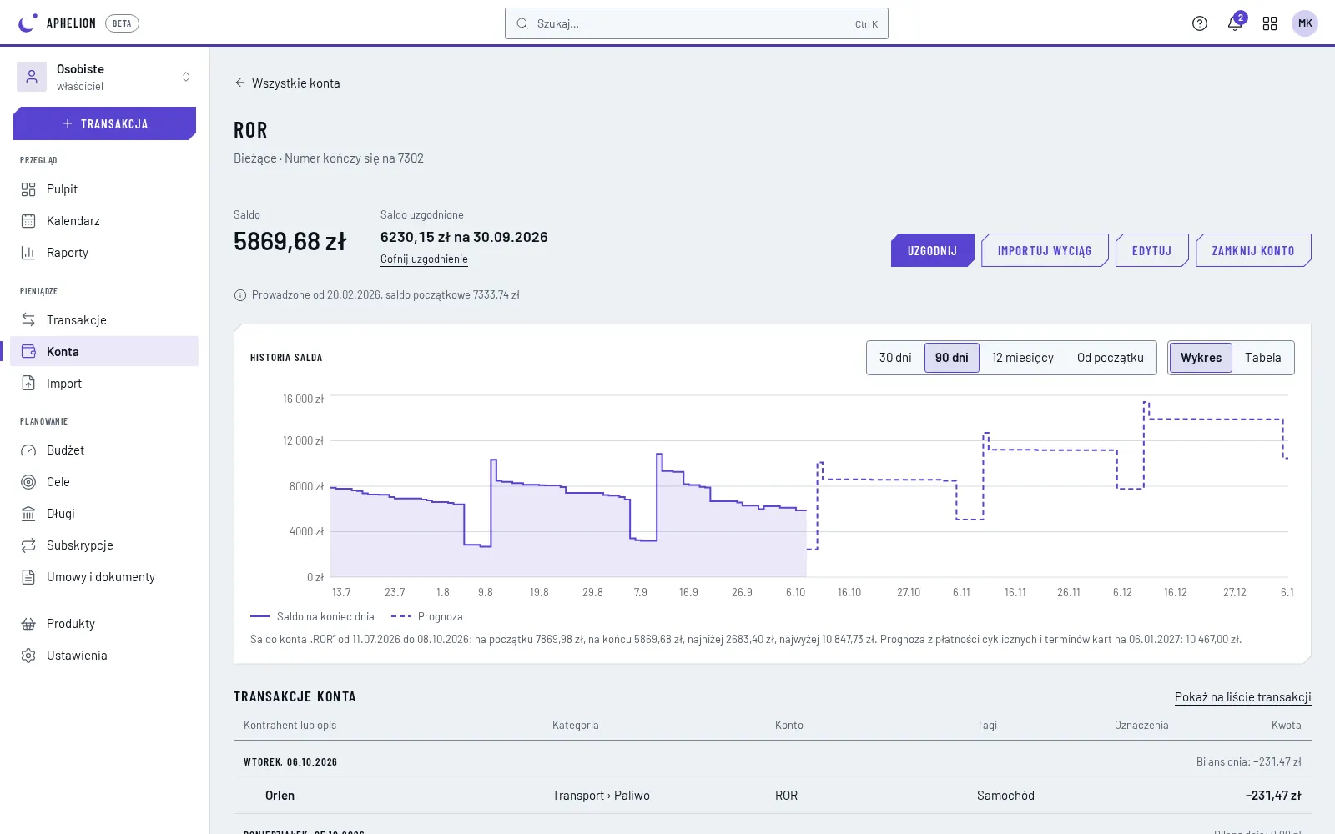Screen dimensions: 1335x834
Task: Click the Długi bank icon
Action: click(x=28, y=514)
